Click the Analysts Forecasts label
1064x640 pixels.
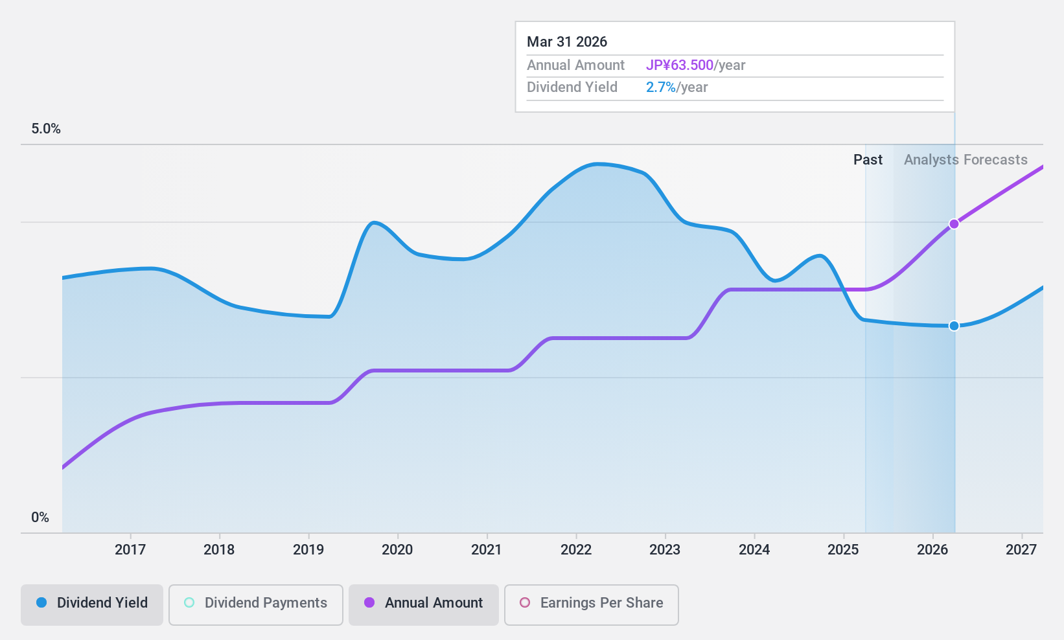click(966, 160)
